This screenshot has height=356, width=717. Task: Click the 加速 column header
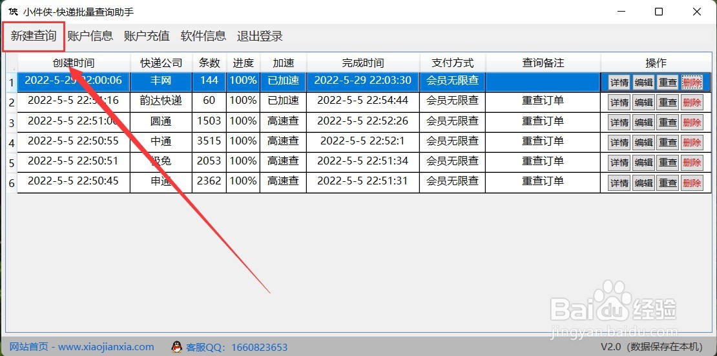tap(283, 63)
